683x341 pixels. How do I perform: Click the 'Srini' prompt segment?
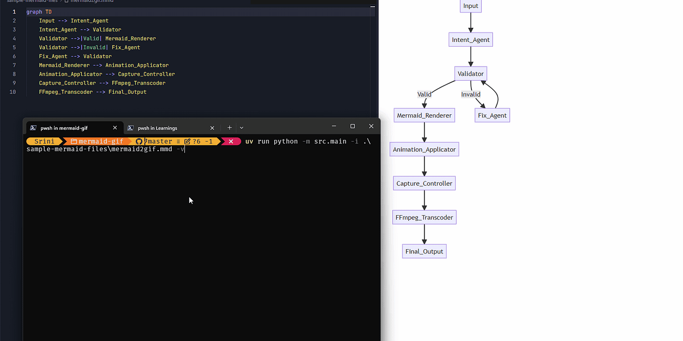pos(44,142)
